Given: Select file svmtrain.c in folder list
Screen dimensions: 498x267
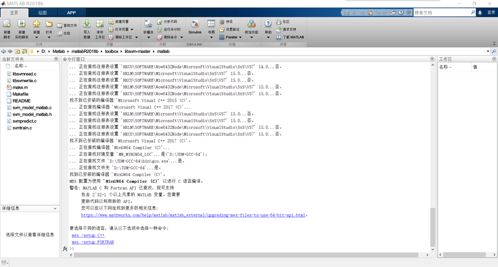Looking at the screenshot, I should [x=22, y=128].
